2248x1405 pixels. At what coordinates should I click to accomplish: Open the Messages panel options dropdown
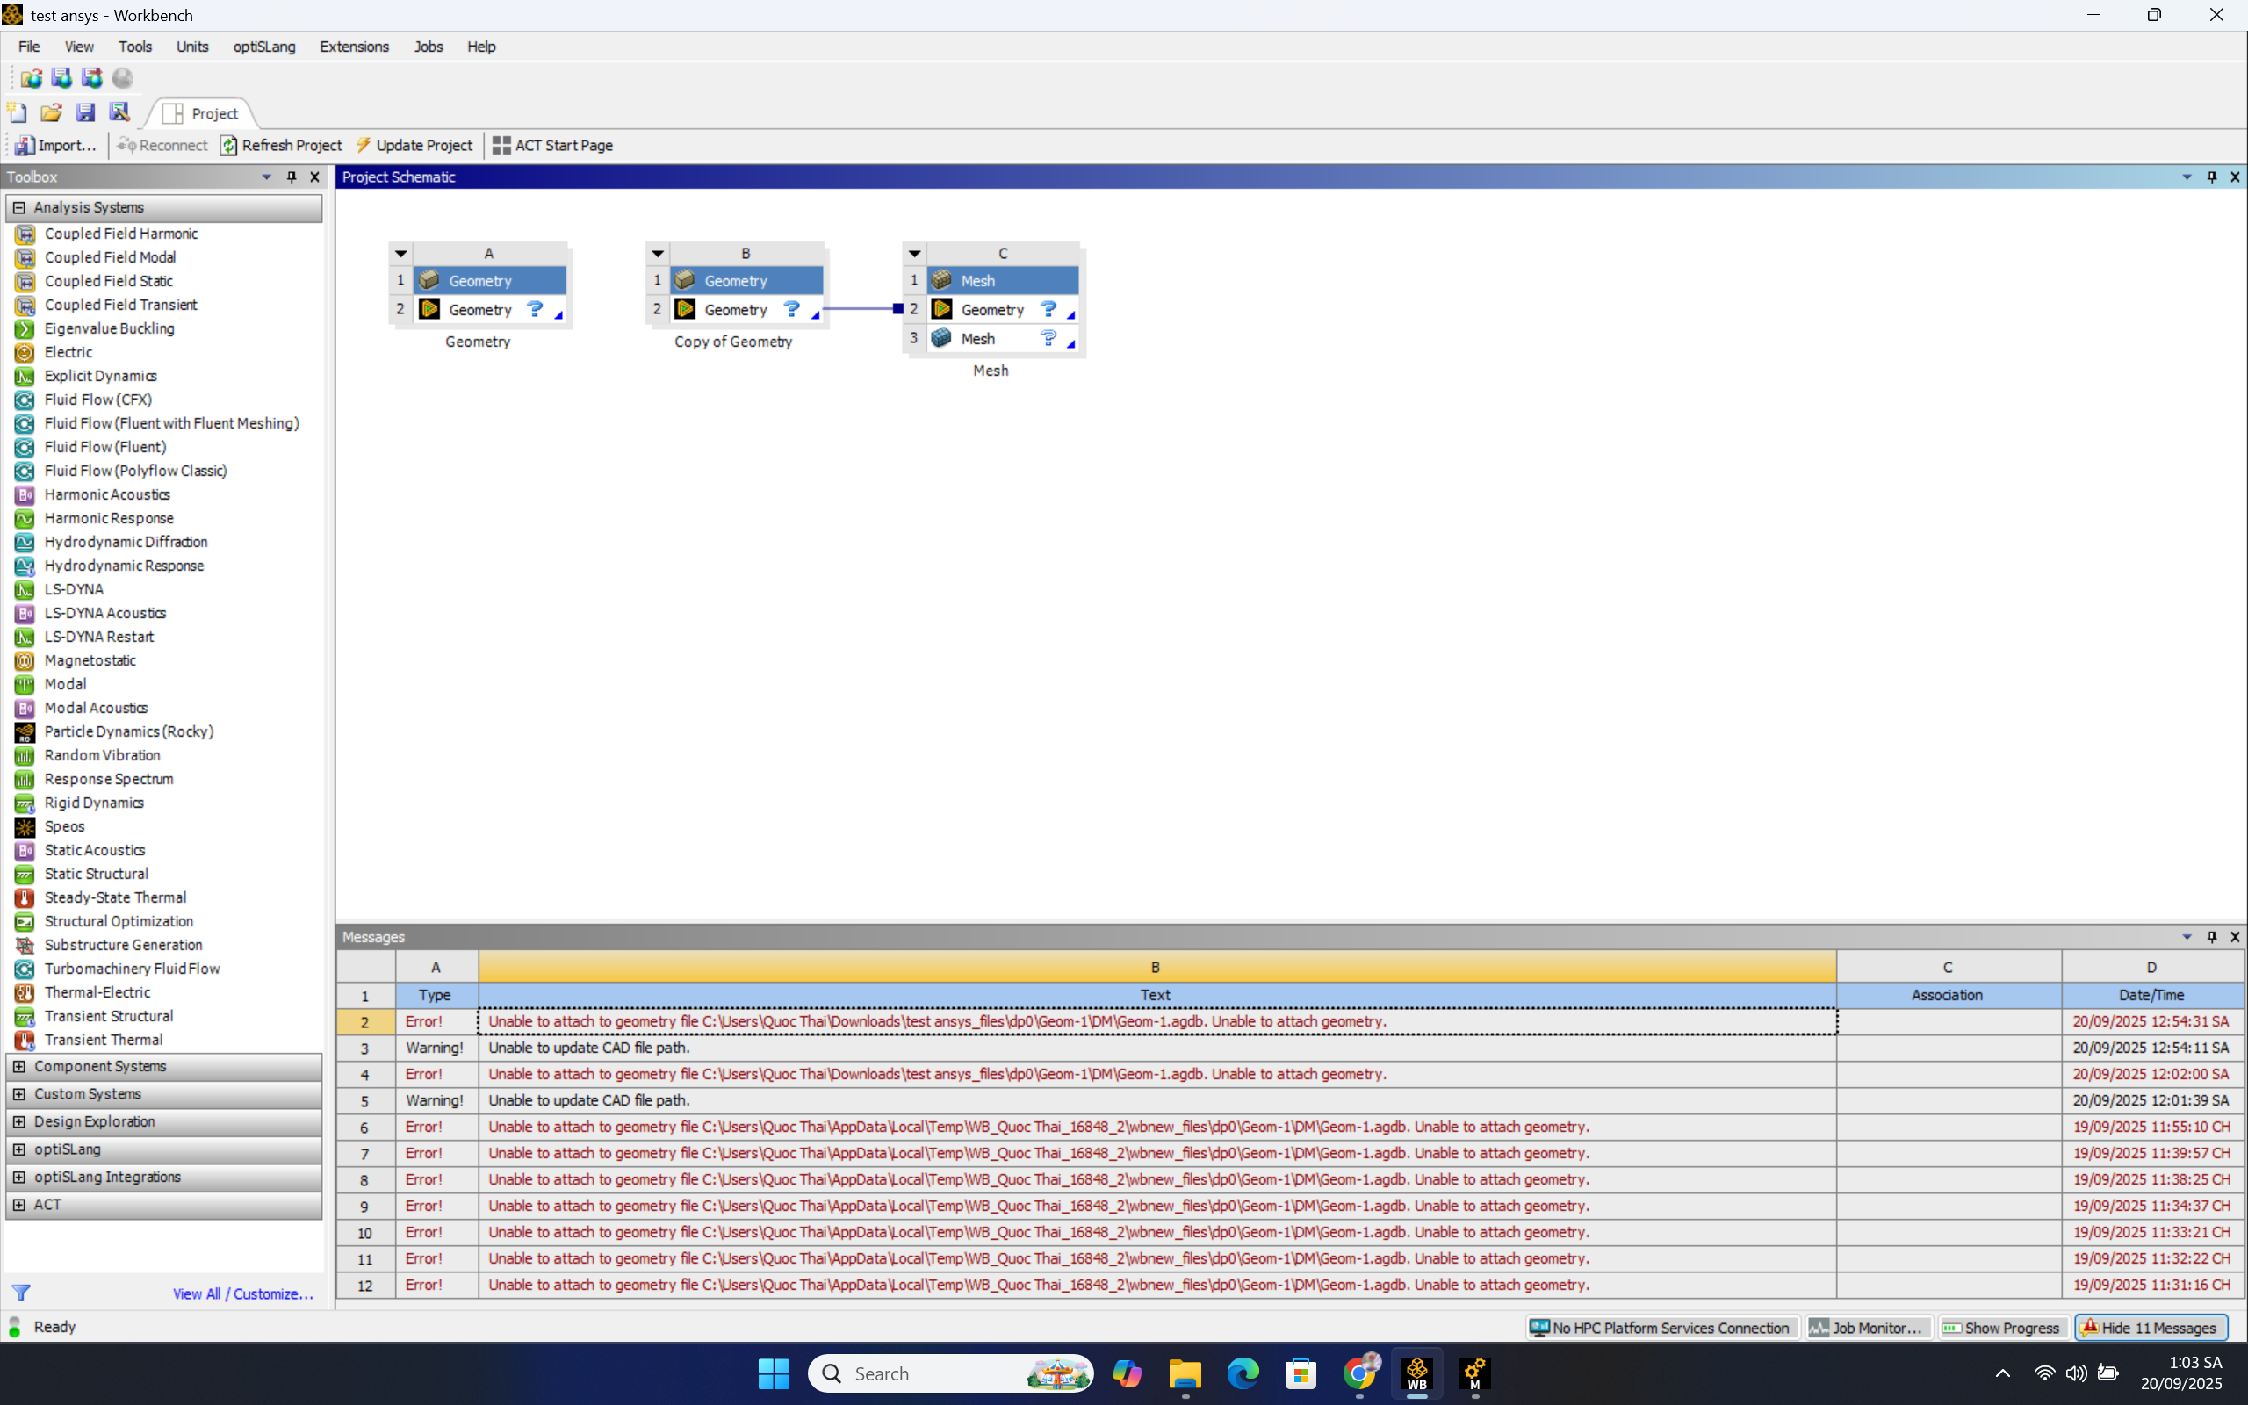coord(2187,937)
